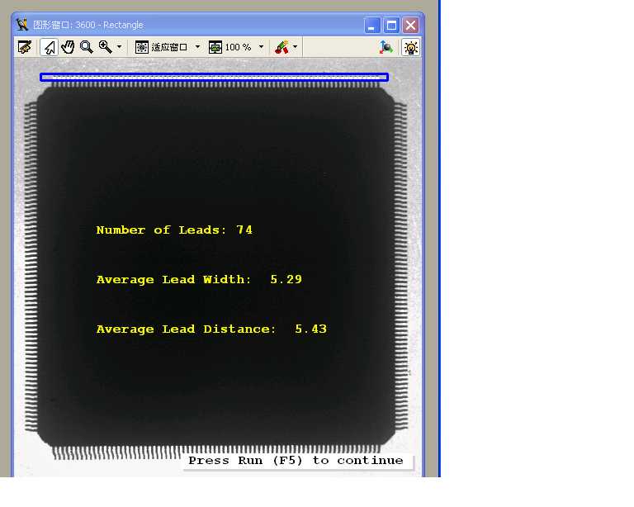Open the zoom-in tool dropdown arrow
Viewport: 634px width, 507px height.
119,47
